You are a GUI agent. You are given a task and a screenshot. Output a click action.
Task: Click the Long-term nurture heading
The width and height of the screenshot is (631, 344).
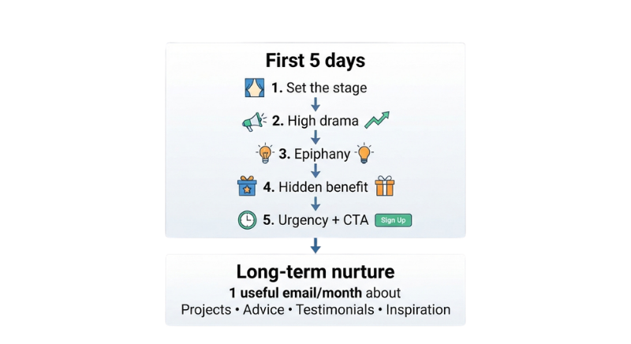pyautogui.click(x=315, y=271)
